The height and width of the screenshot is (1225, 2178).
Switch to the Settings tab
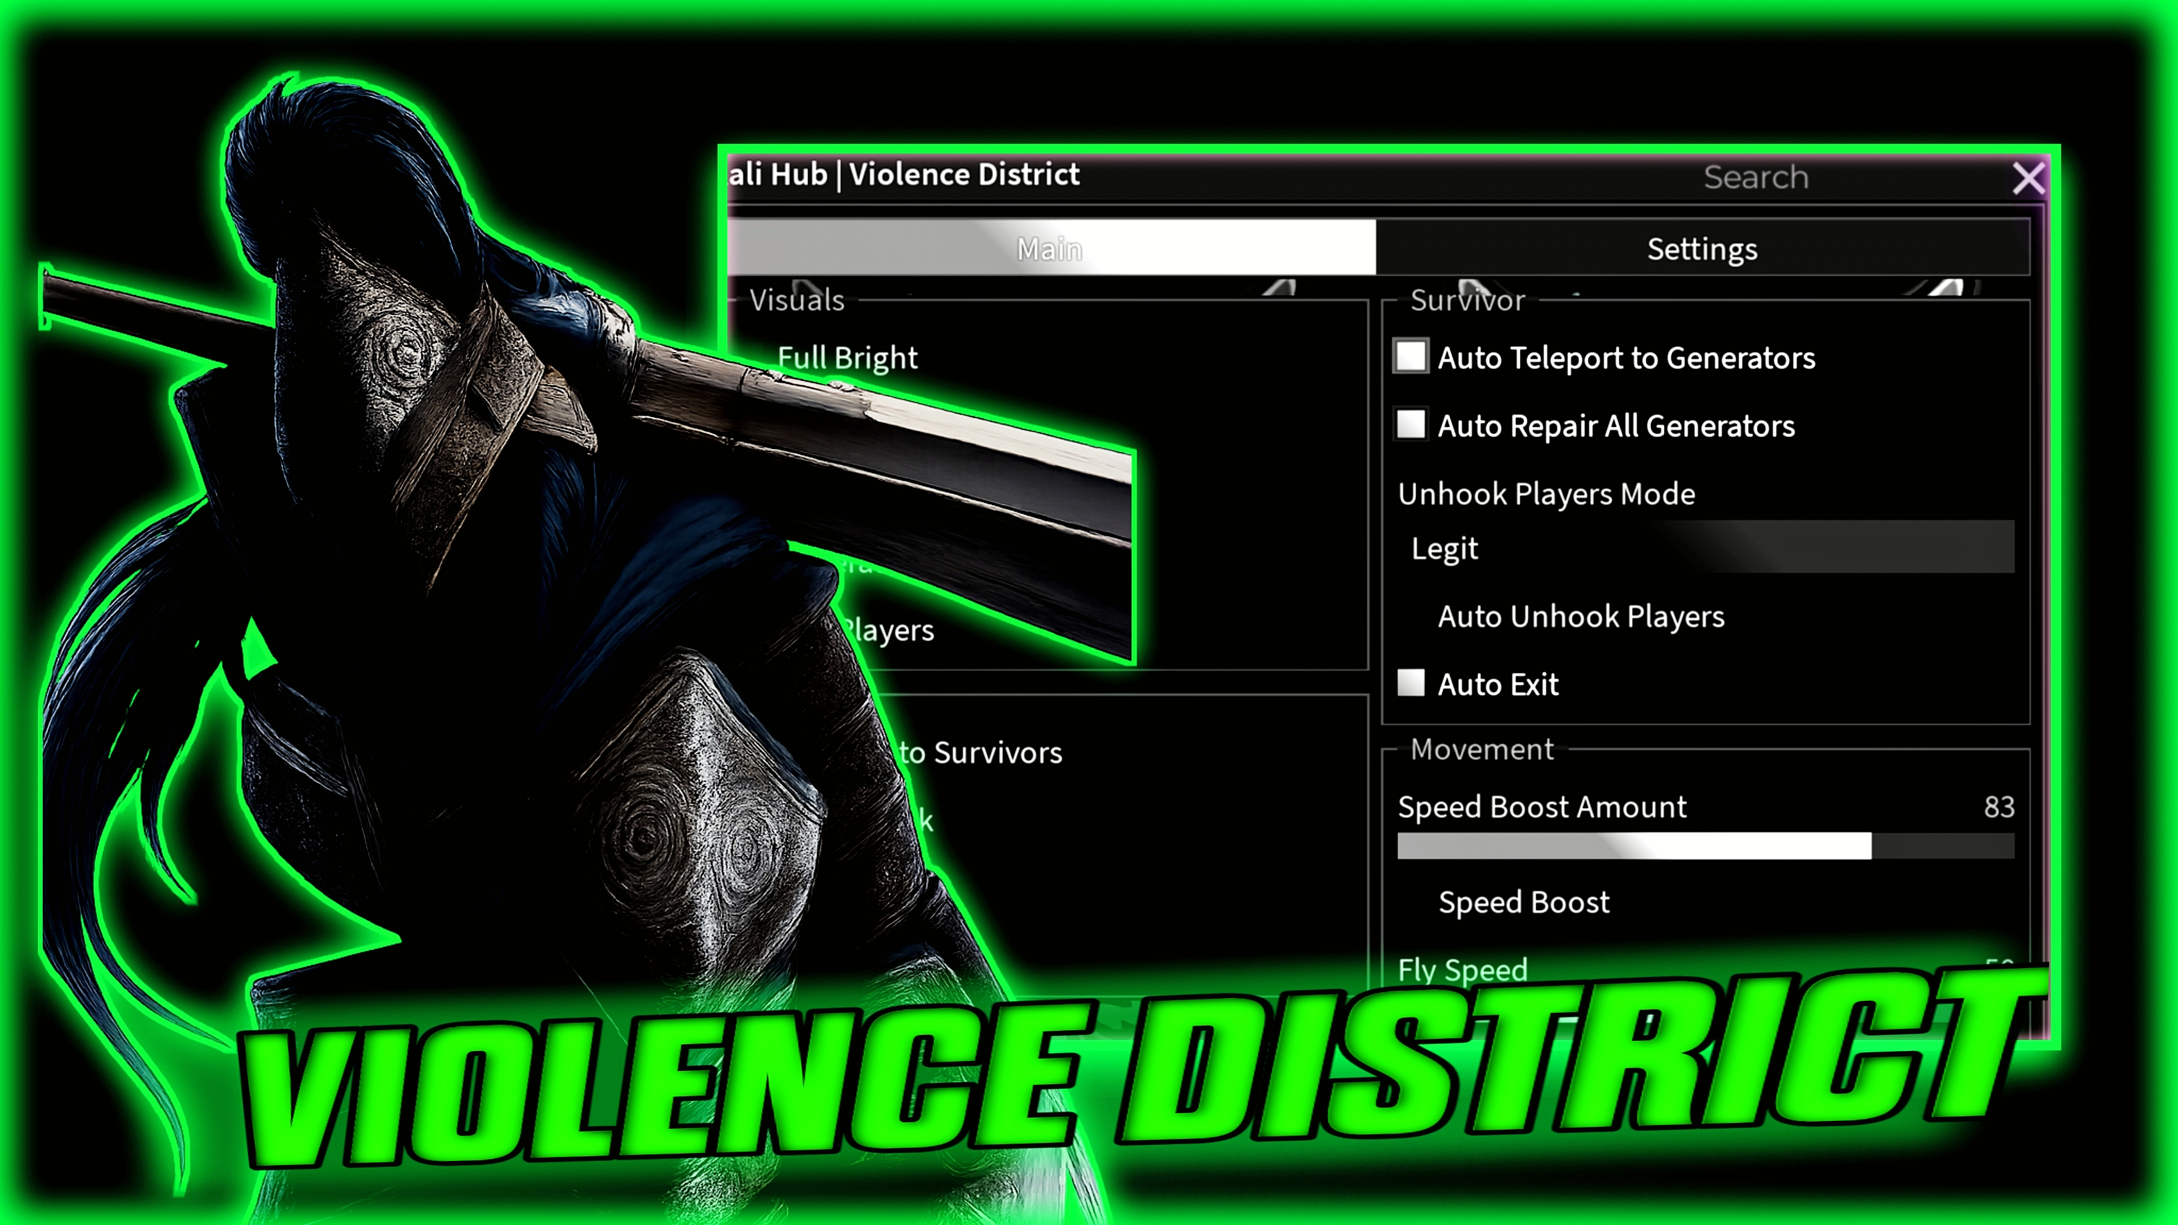(1702, 249)
